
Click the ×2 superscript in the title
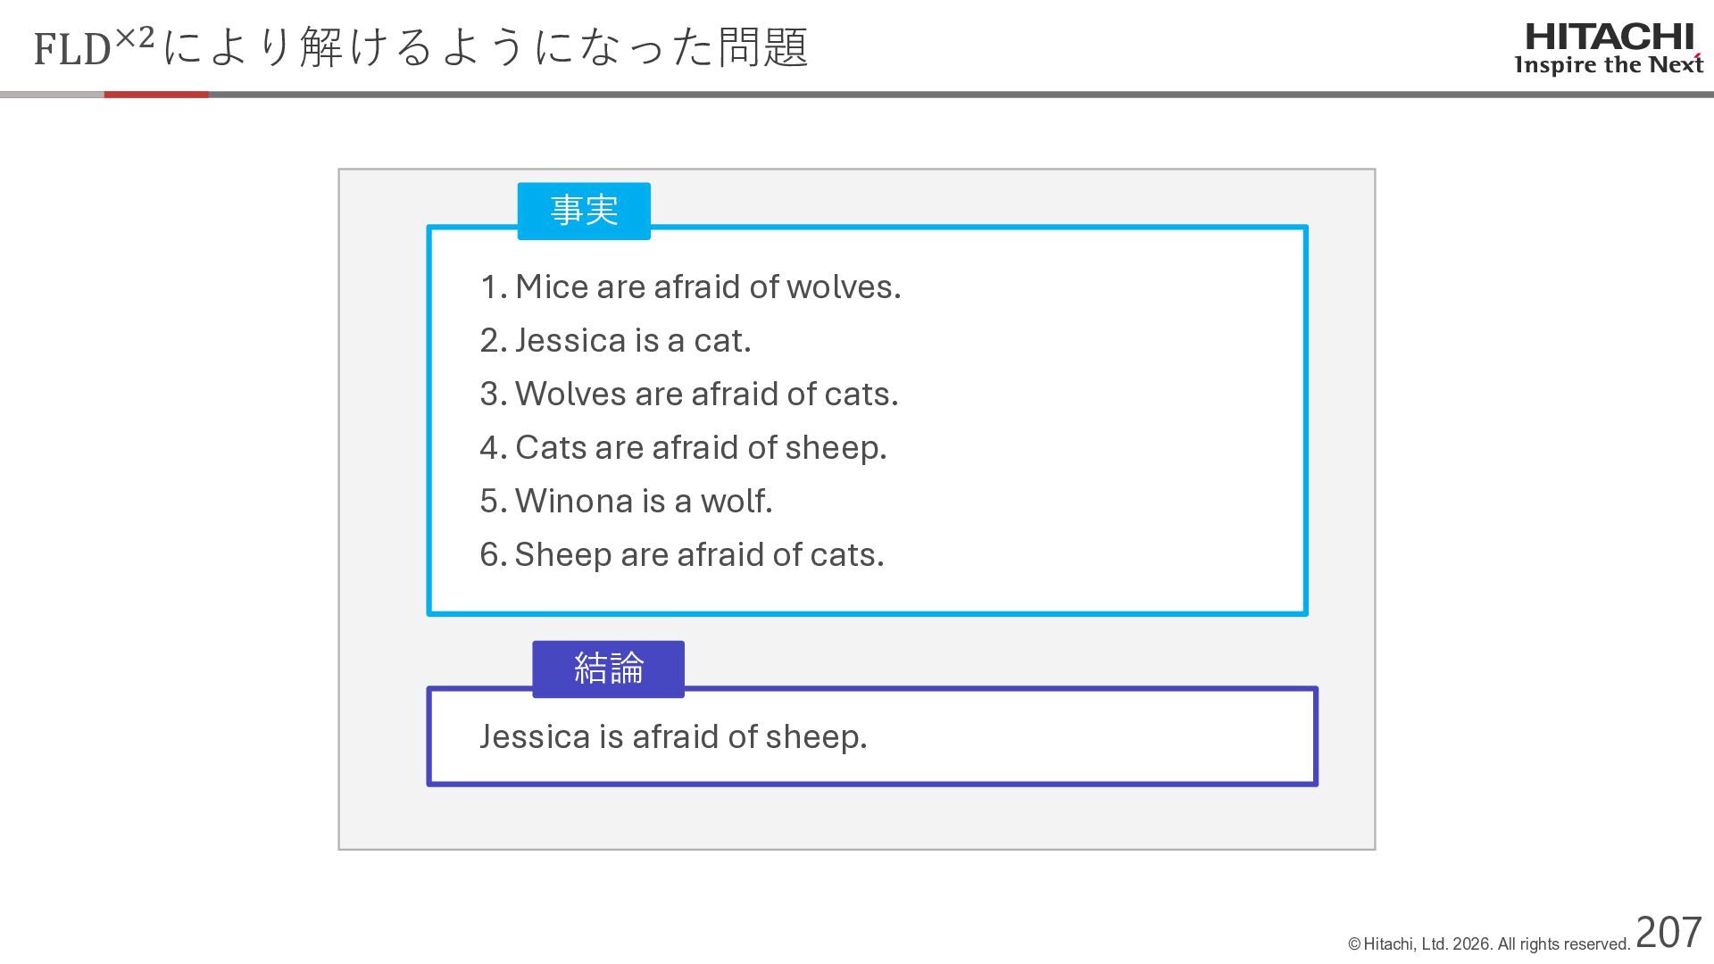coord(135,37)
